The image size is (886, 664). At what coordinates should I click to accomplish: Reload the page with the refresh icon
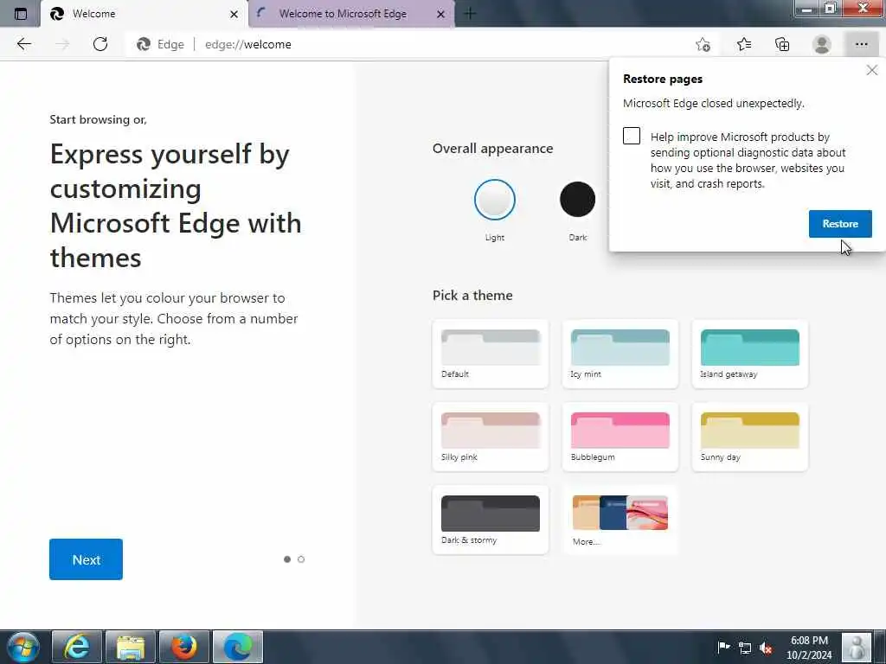tap(100, 44)
